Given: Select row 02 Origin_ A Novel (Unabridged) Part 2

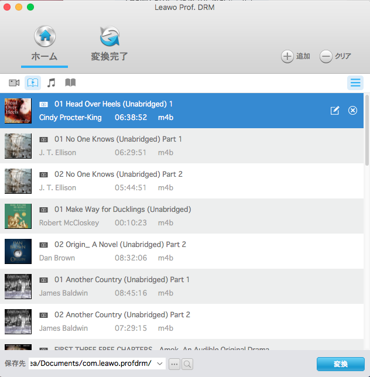Looking at the screenshot, I should point(181,251).
